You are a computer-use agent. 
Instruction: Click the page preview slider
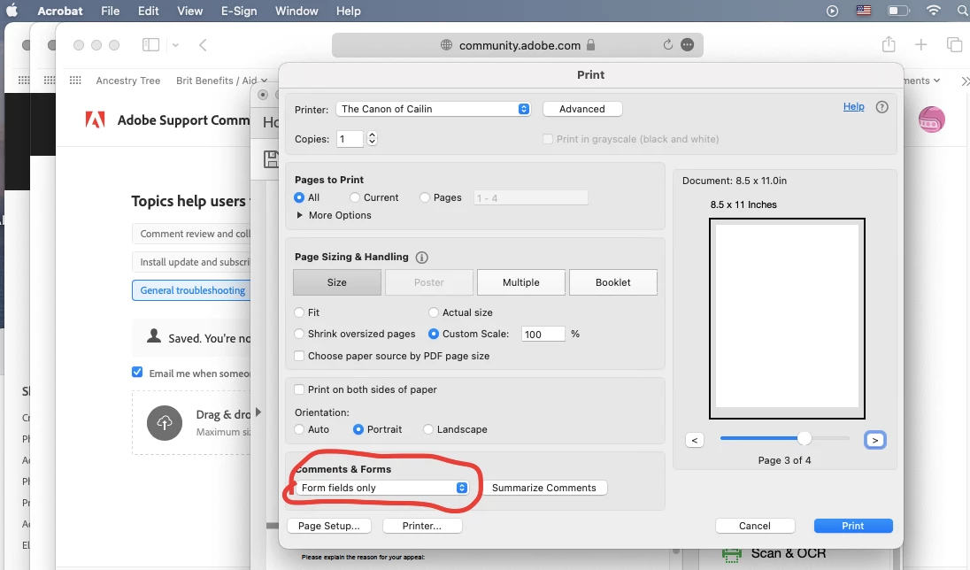(x=784, y=439)
